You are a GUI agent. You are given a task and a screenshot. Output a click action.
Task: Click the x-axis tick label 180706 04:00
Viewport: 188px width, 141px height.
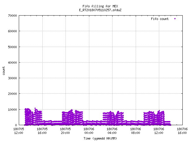112,131
